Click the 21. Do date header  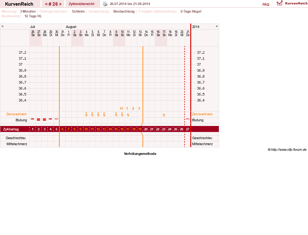pyautogui.click(x=188, y=33)
